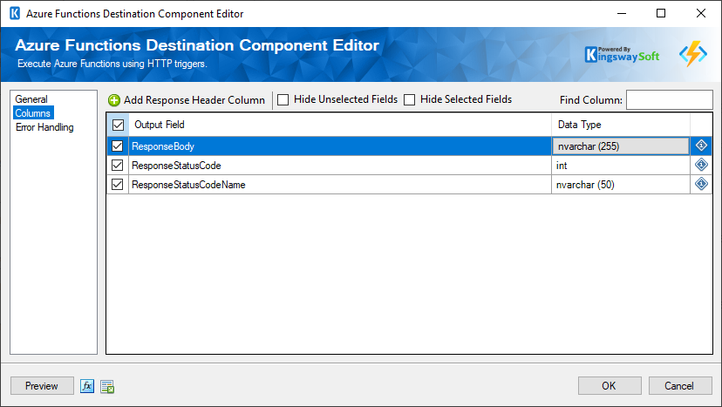Select the Columns page

click(33, 112)
